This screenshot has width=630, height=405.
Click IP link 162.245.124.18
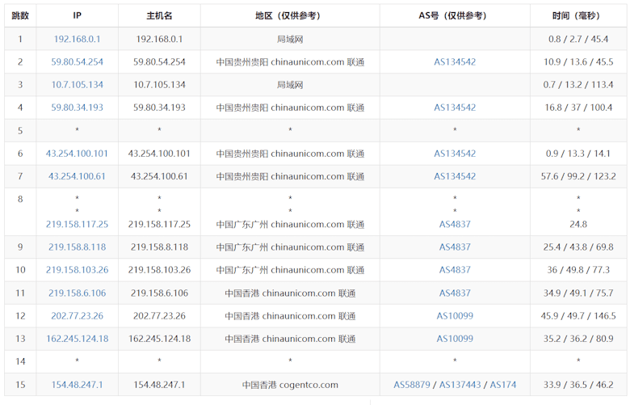click(78, 339)
